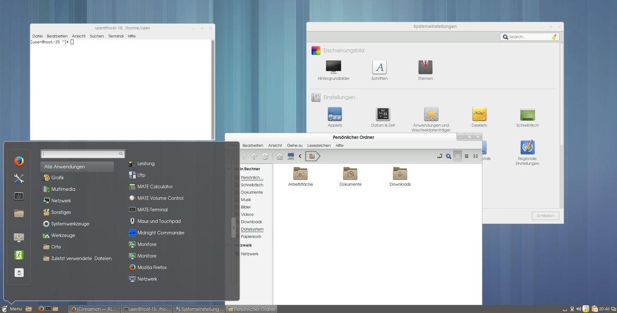
Task: Select Dateisystem in file manager sidebar
Action: pos(252,229)
